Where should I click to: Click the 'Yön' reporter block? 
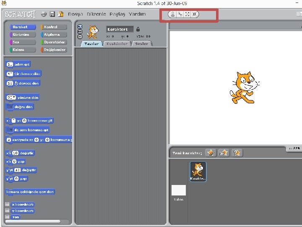(x=16, y=217)
